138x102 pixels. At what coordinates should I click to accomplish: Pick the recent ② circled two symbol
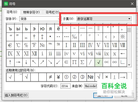75,77
